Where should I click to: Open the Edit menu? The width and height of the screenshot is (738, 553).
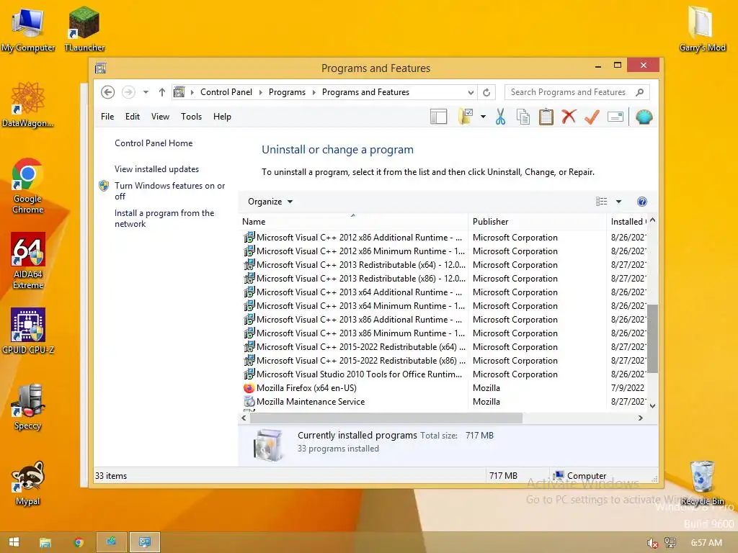(x=133, y=117)
